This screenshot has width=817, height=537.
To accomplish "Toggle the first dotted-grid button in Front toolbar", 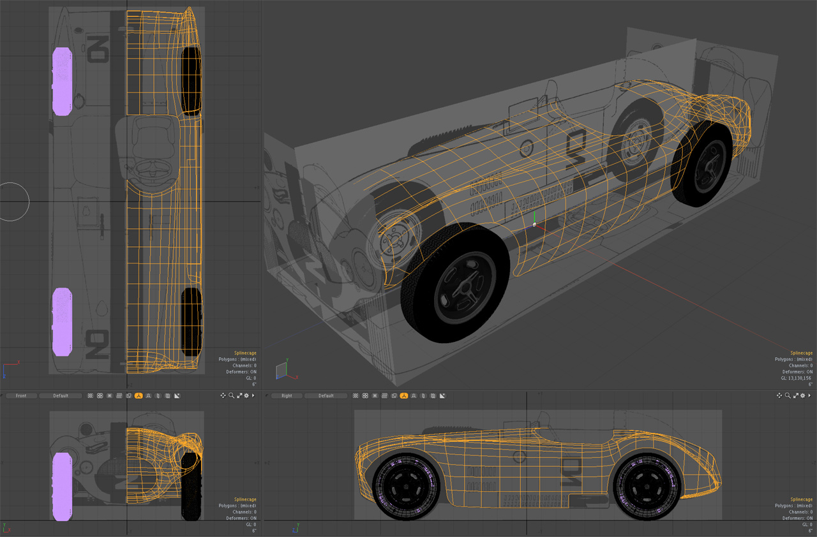I will (90, 395).
